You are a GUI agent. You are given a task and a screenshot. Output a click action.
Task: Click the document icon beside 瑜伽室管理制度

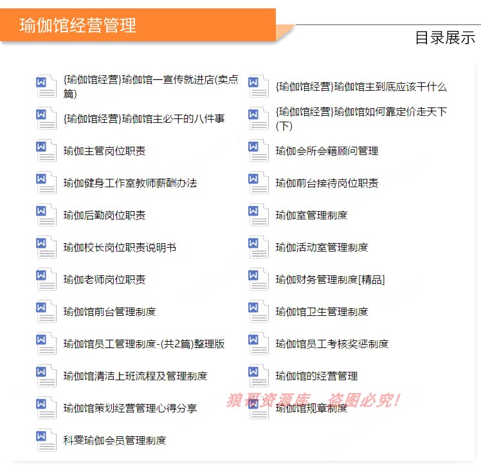pos(259,215)
